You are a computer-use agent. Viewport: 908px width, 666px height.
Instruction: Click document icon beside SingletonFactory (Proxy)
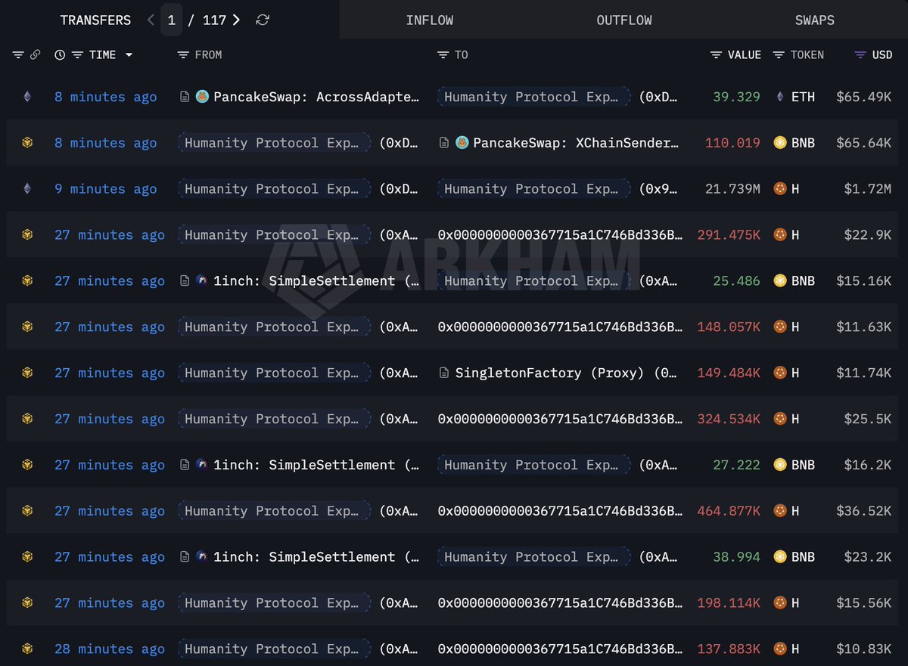(x=445, y=373)
